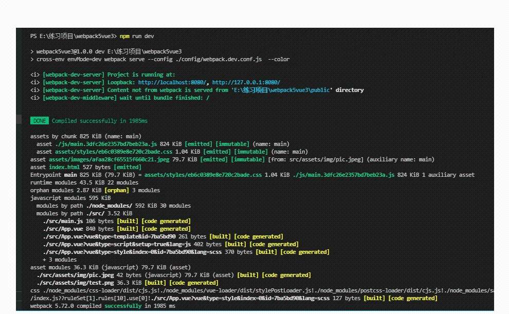Click the 'webpack5vue3@1.0.0 dev' script line
The height and width of the screenshot is (314, 509).
pyautogui.click(x=106, y=51)
